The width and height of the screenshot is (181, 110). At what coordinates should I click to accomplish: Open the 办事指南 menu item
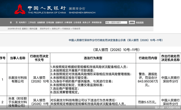(x=68, y=22)
